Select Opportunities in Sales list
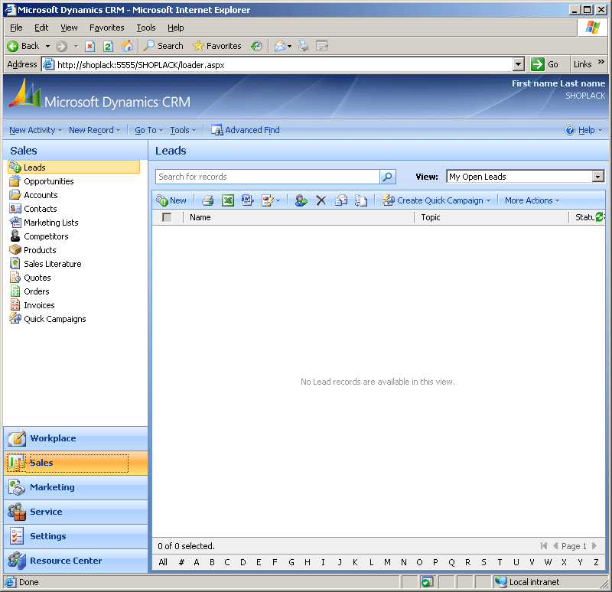This screenshot has width=612, height=592. tap(49, 181)
